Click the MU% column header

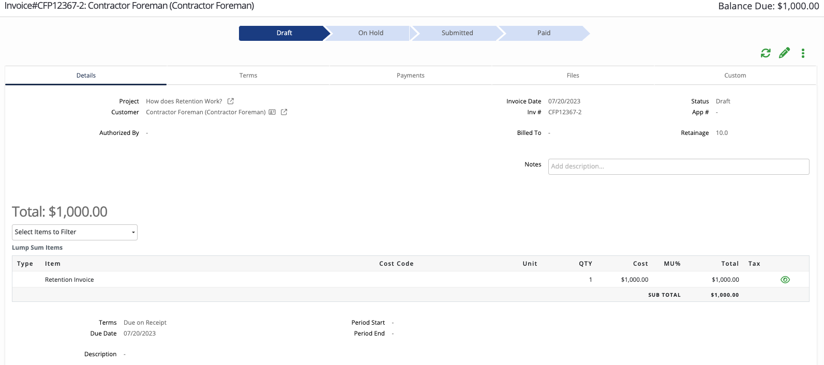pyautogui.click(x=672, y=264)
